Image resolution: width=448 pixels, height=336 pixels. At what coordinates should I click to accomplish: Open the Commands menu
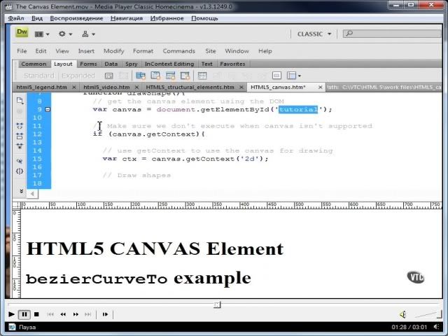click(x=179, y=51)
